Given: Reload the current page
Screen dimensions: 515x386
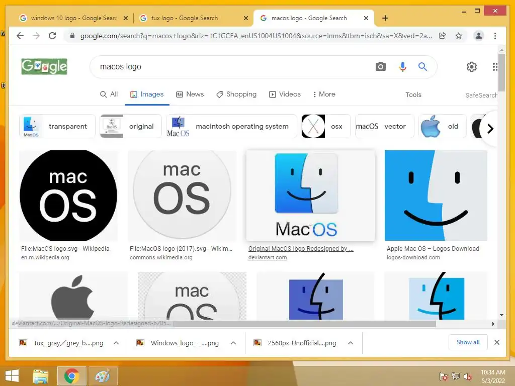Looking at the screenshot, I should pyautogui.click(x=52, y=36).
